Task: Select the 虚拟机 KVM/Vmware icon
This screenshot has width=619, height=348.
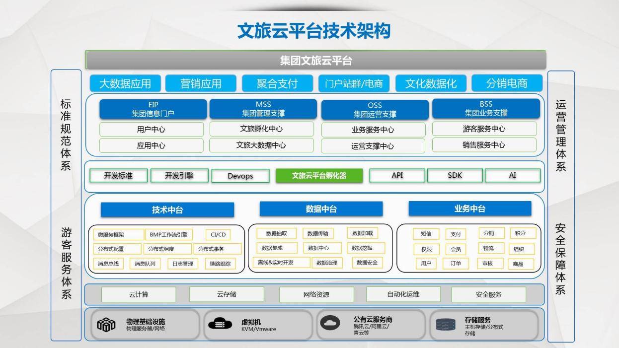Action: 219,323
